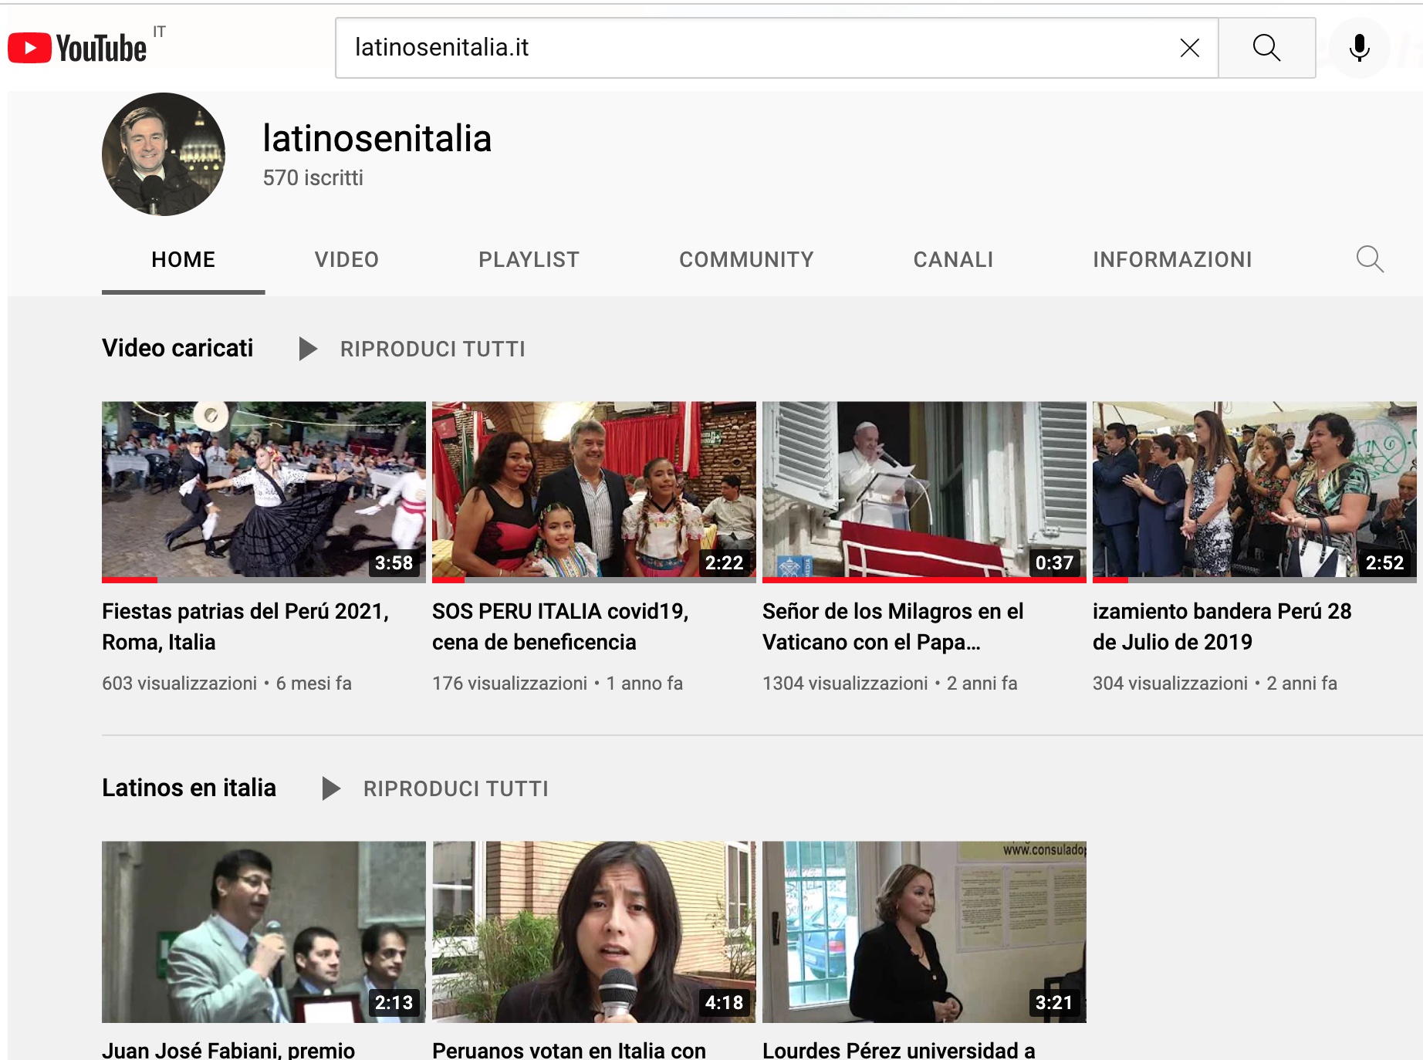Open the Papa balcony video thumbnail
1423x1060 pixels.
click(924, 491)
